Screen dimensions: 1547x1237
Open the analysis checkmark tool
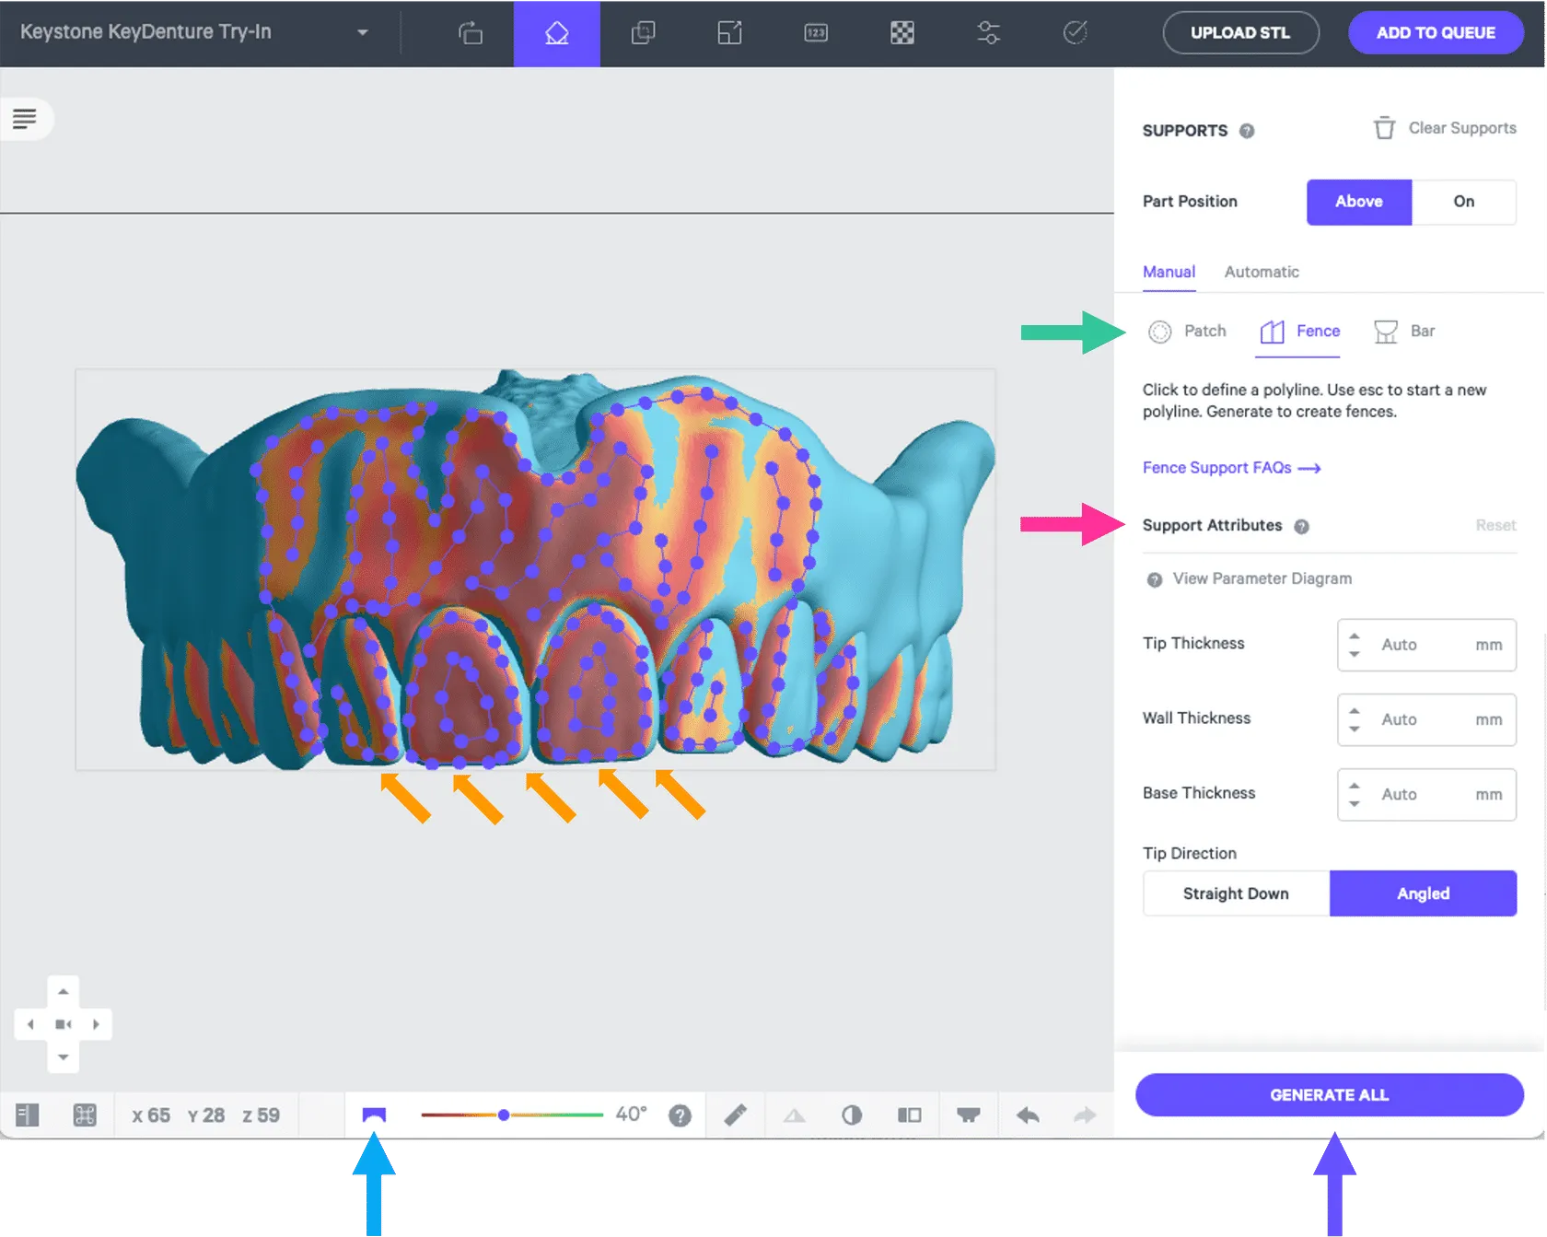pyautogui.click(x=1075, y=33)
